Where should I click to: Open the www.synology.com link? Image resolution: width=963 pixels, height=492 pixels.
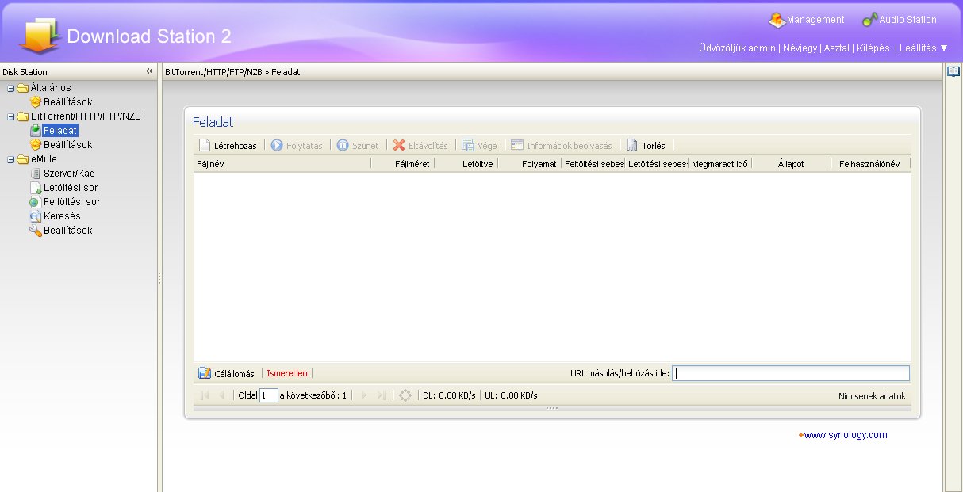(845, 435)
